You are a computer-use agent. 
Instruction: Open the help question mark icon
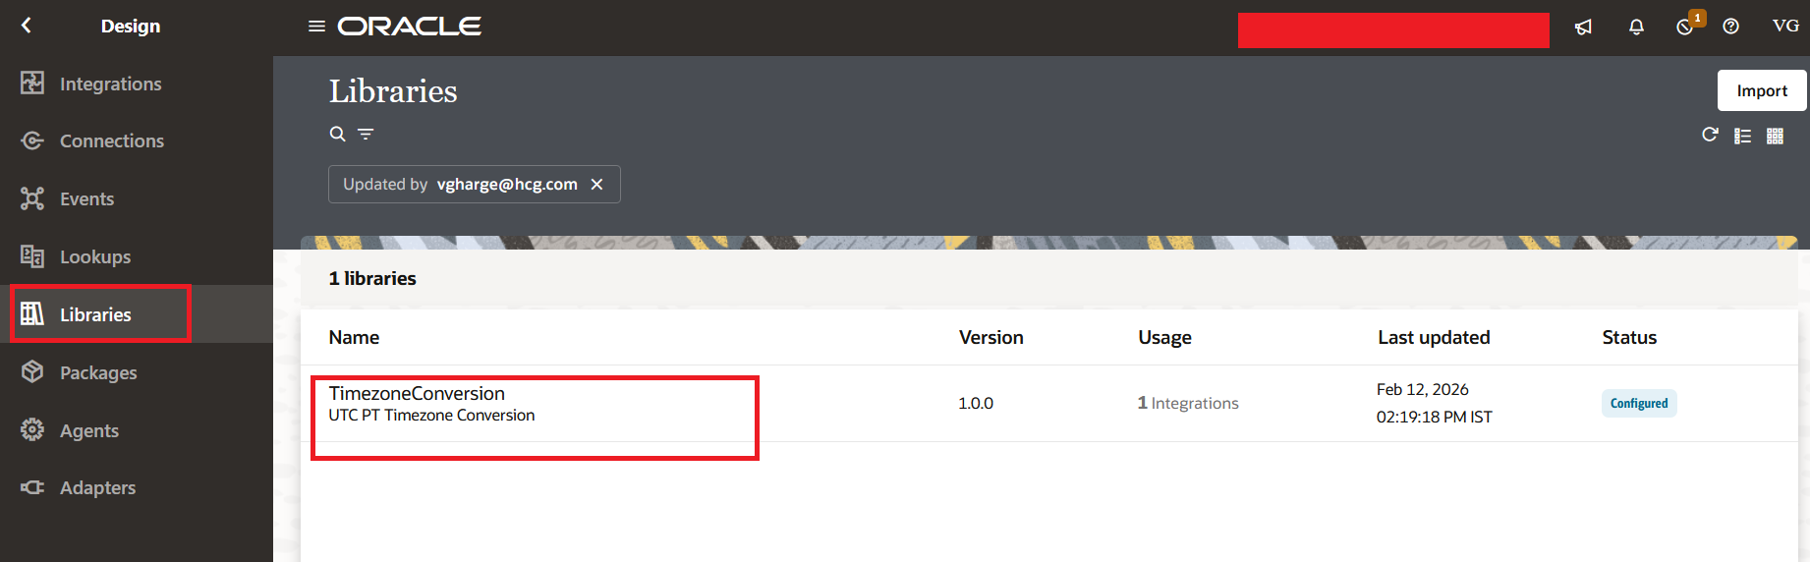pos(1730,27)
